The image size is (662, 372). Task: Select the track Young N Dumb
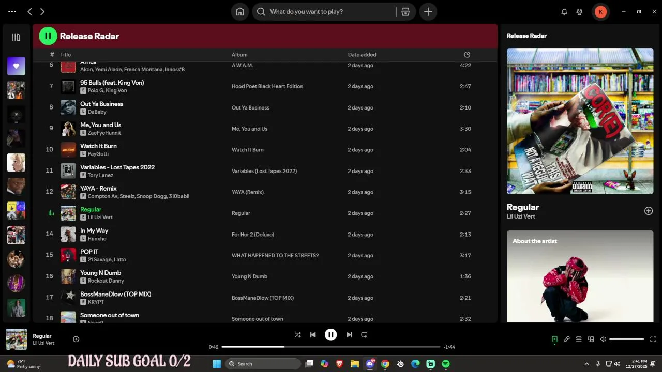[x=100, y=273]
